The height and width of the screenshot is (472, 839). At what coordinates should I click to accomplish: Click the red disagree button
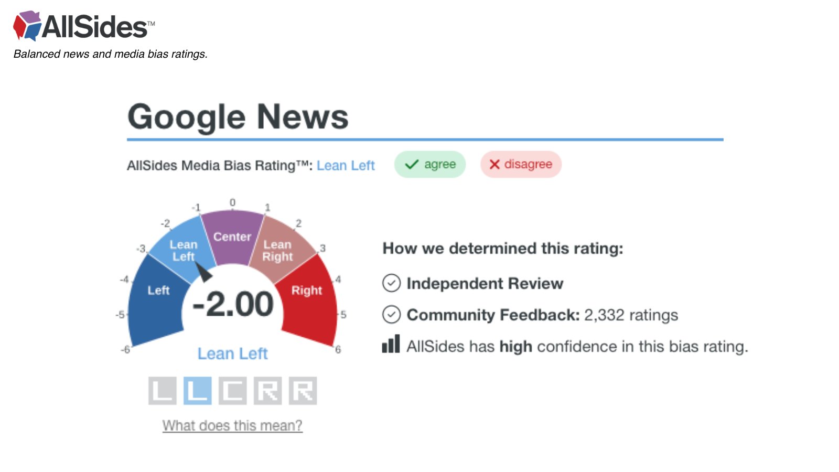tap(521, 164)
